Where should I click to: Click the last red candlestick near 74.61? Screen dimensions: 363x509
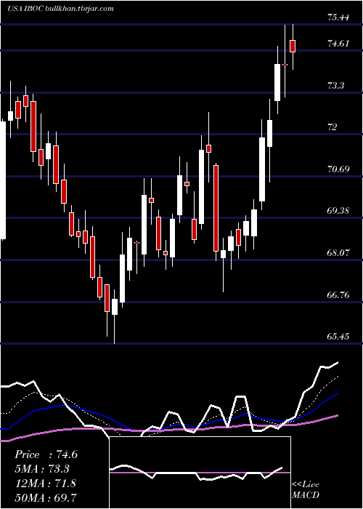pos(293,46)
